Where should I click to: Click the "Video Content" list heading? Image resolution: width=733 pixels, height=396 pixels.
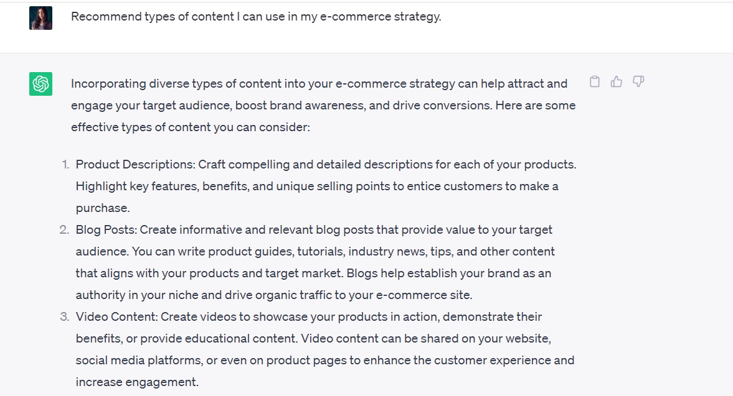pos(116,317)
